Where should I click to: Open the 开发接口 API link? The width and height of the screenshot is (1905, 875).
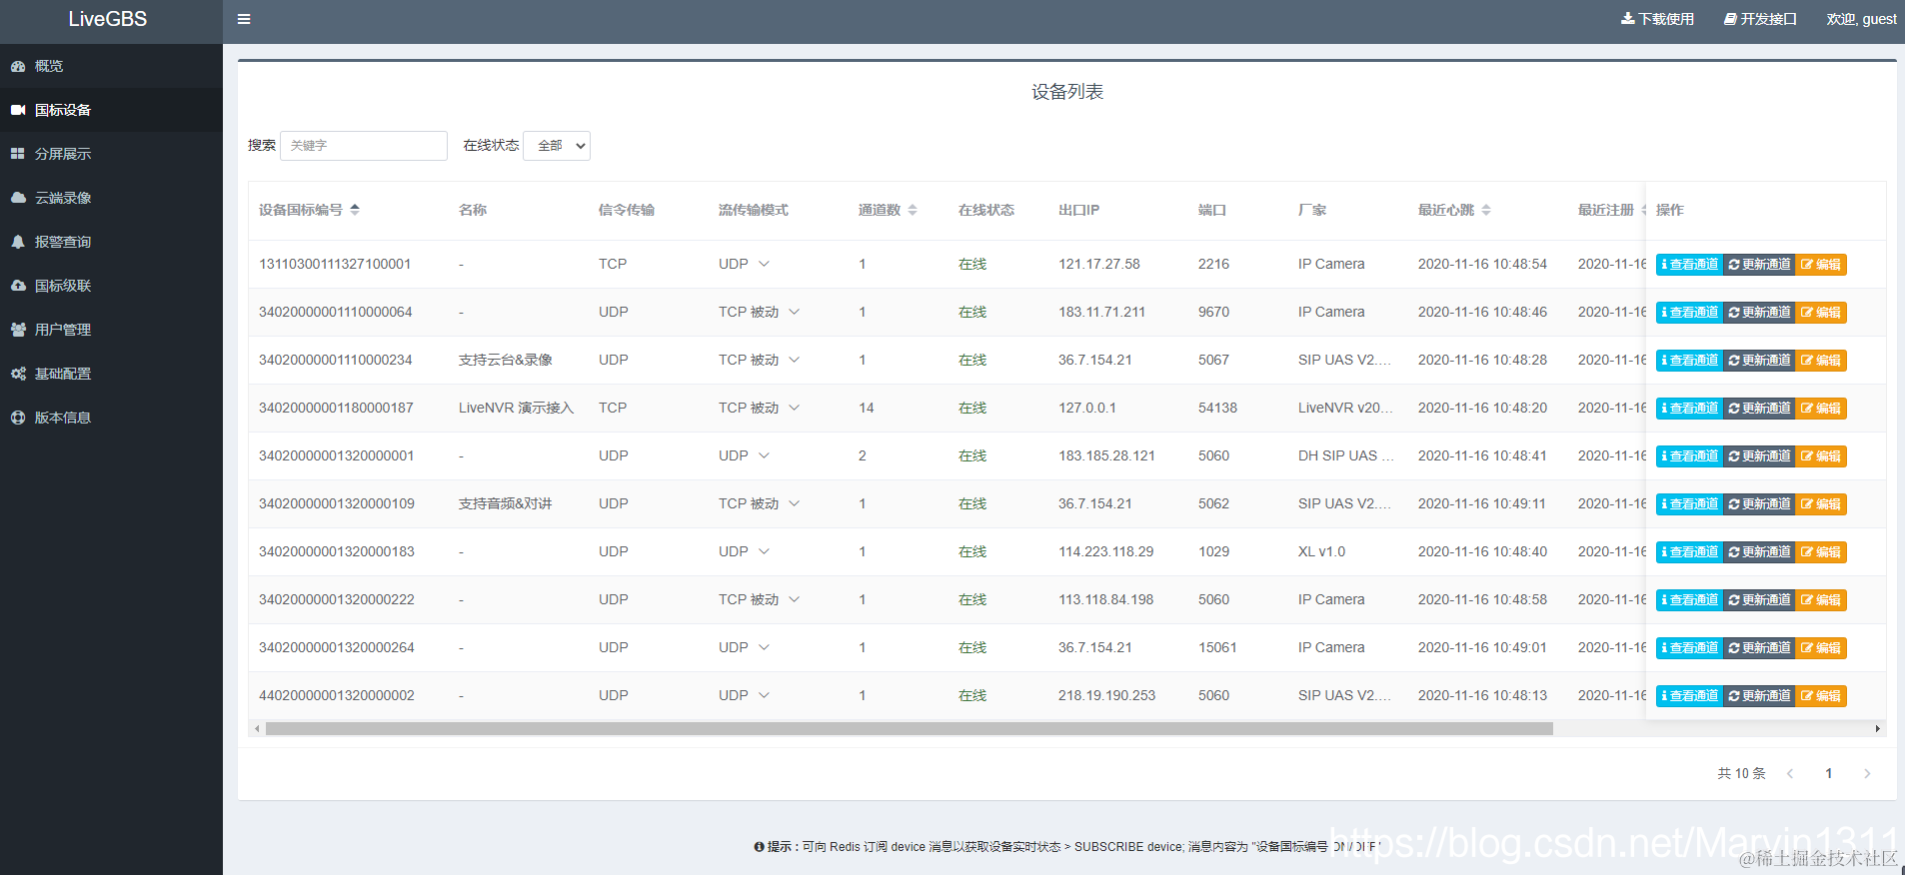1760,19
